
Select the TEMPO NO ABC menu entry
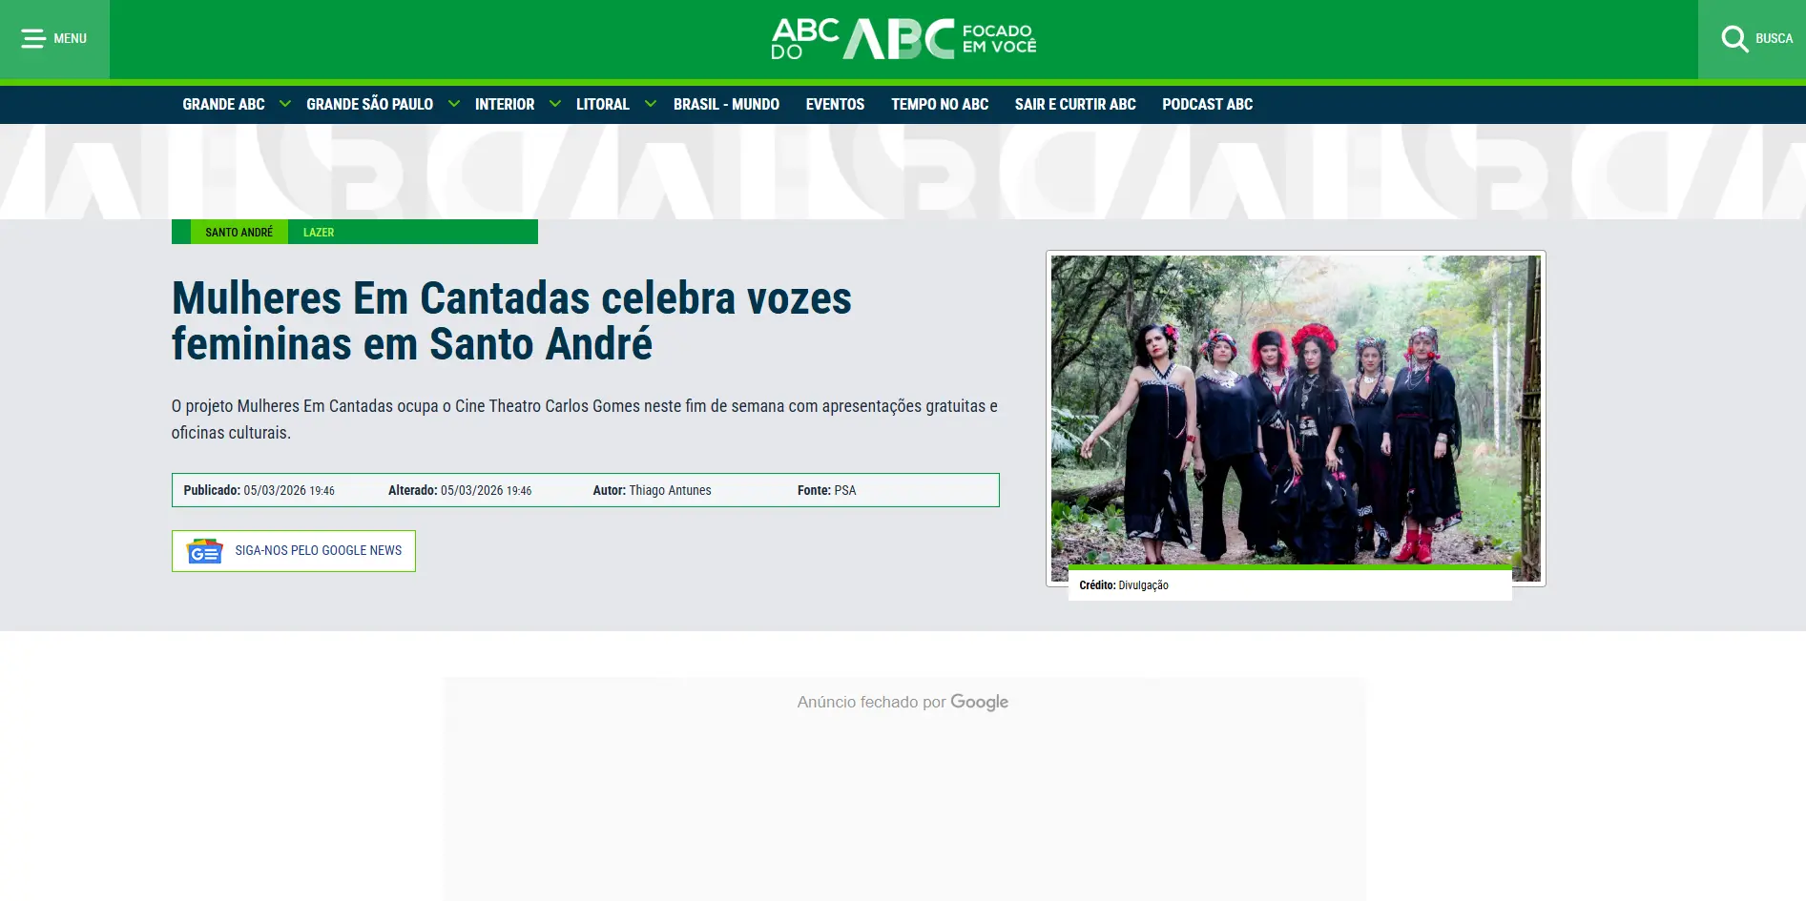pos(939,104)
